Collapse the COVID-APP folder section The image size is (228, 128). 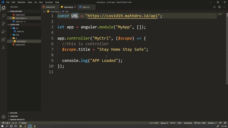click(x=9, y=25)
